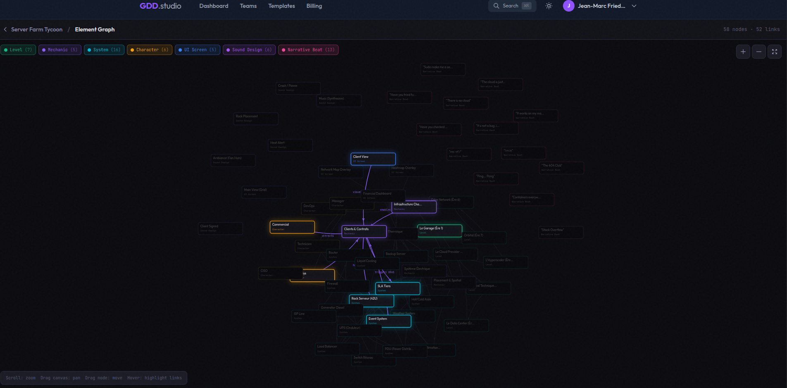
Task: Open the search magnifier icon
Action: coord(496,6)
